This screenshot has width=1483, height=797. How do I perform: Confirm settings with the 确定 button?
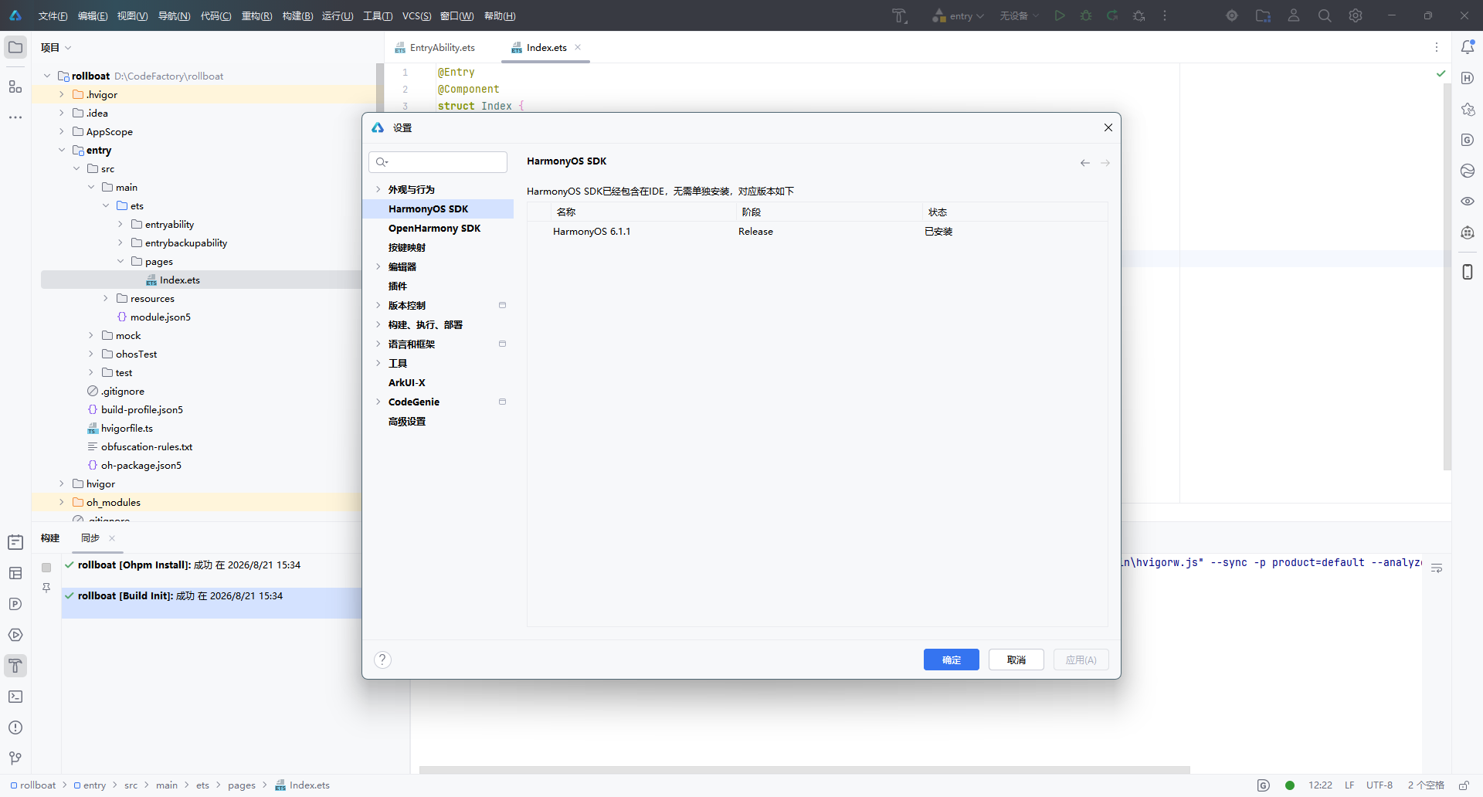pyautogui.click(x=952, y=660)
